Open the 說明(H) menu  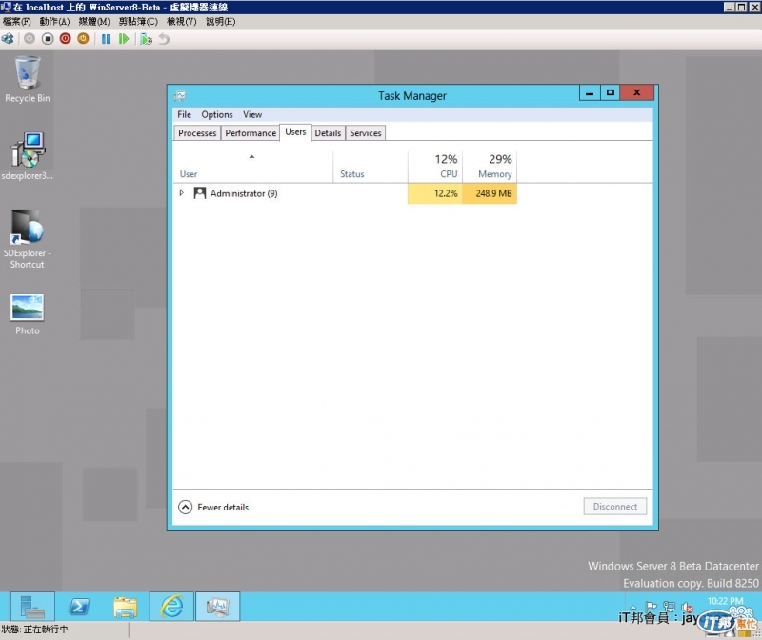point(221,21)
